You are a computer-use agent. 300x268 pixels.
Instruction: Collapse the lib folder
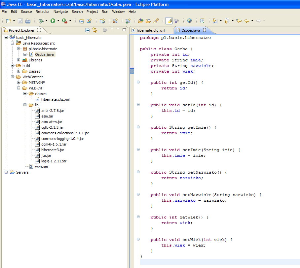tap(25, 105)
